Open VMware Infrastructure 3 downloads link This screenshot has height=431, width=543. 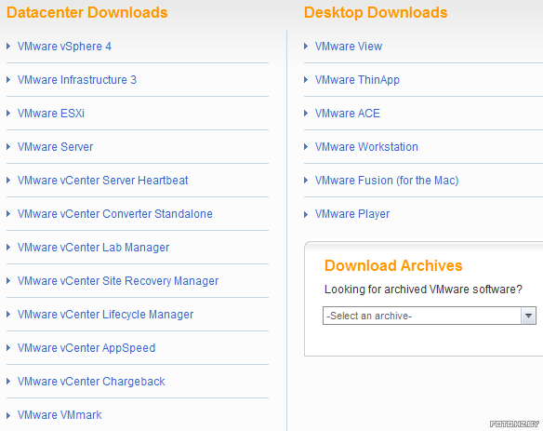click(77, 80)
